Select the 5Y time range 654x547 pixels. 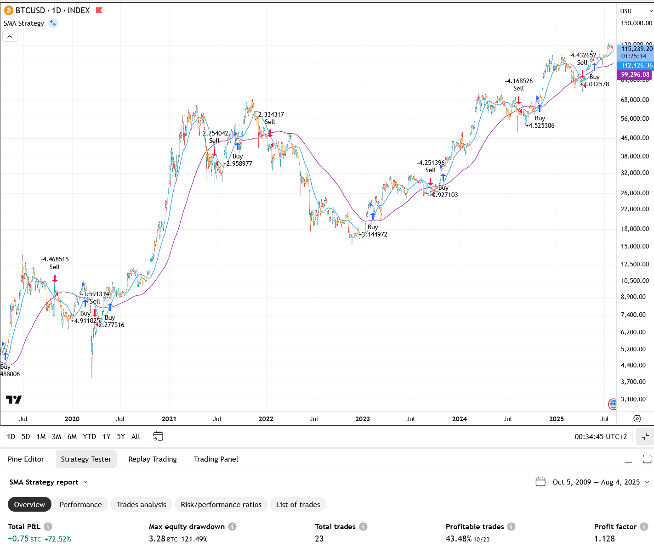121,436
